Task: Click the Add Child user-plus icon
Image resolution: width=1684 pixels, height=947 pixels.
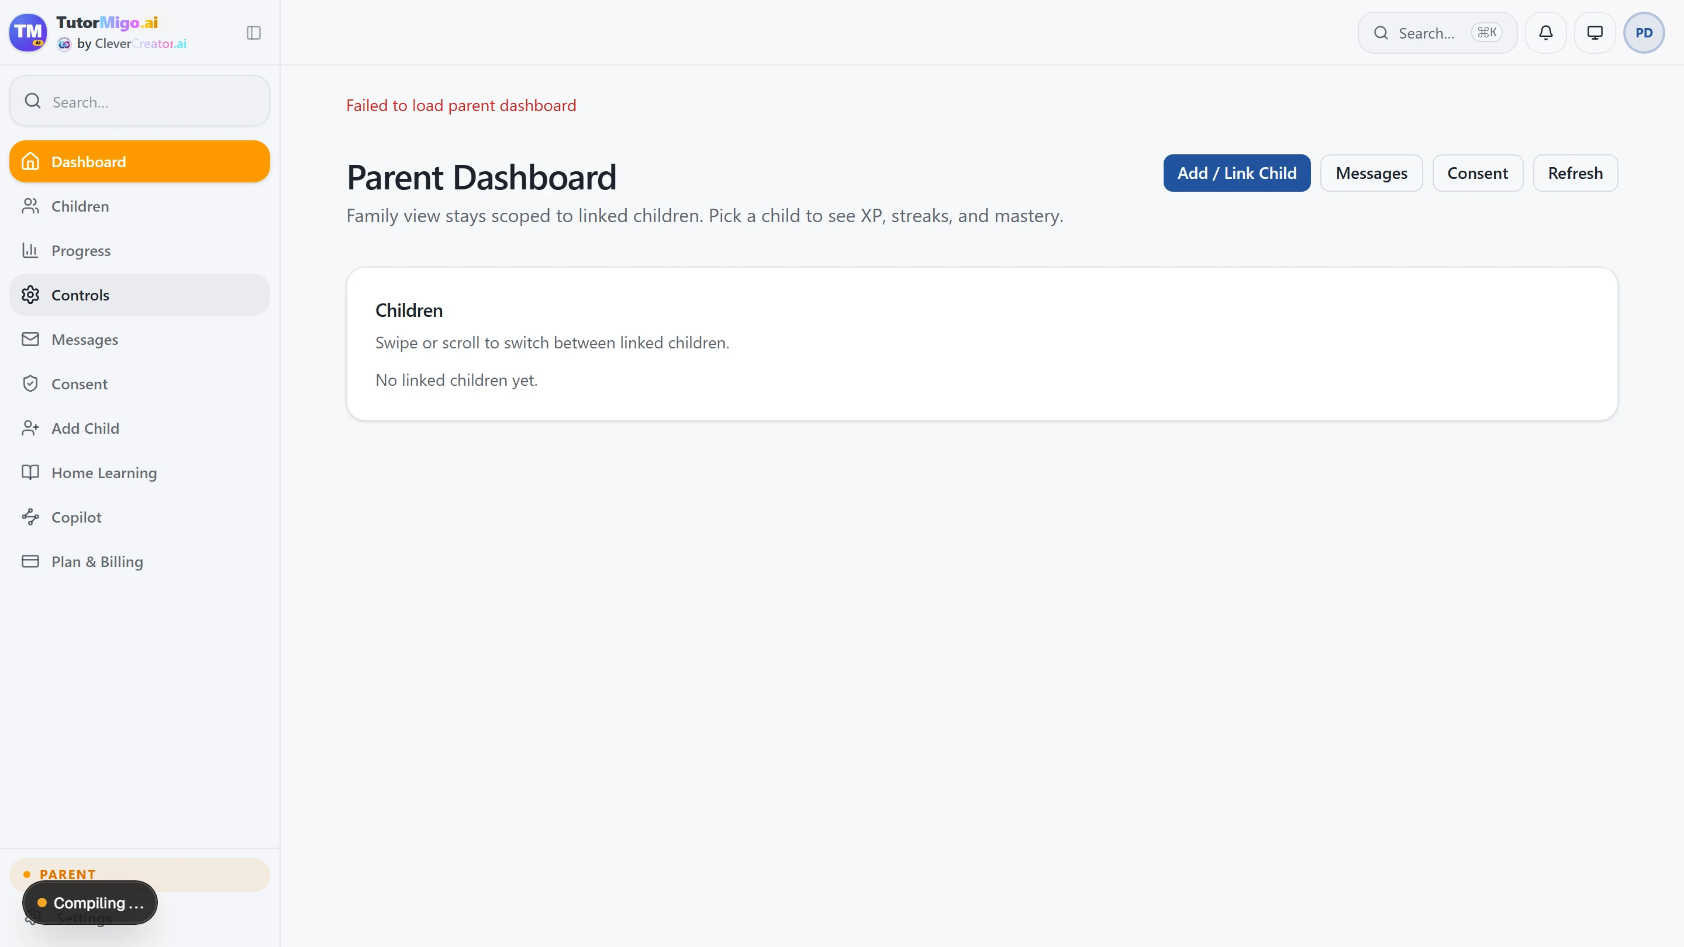Action: tap(31, 428)
